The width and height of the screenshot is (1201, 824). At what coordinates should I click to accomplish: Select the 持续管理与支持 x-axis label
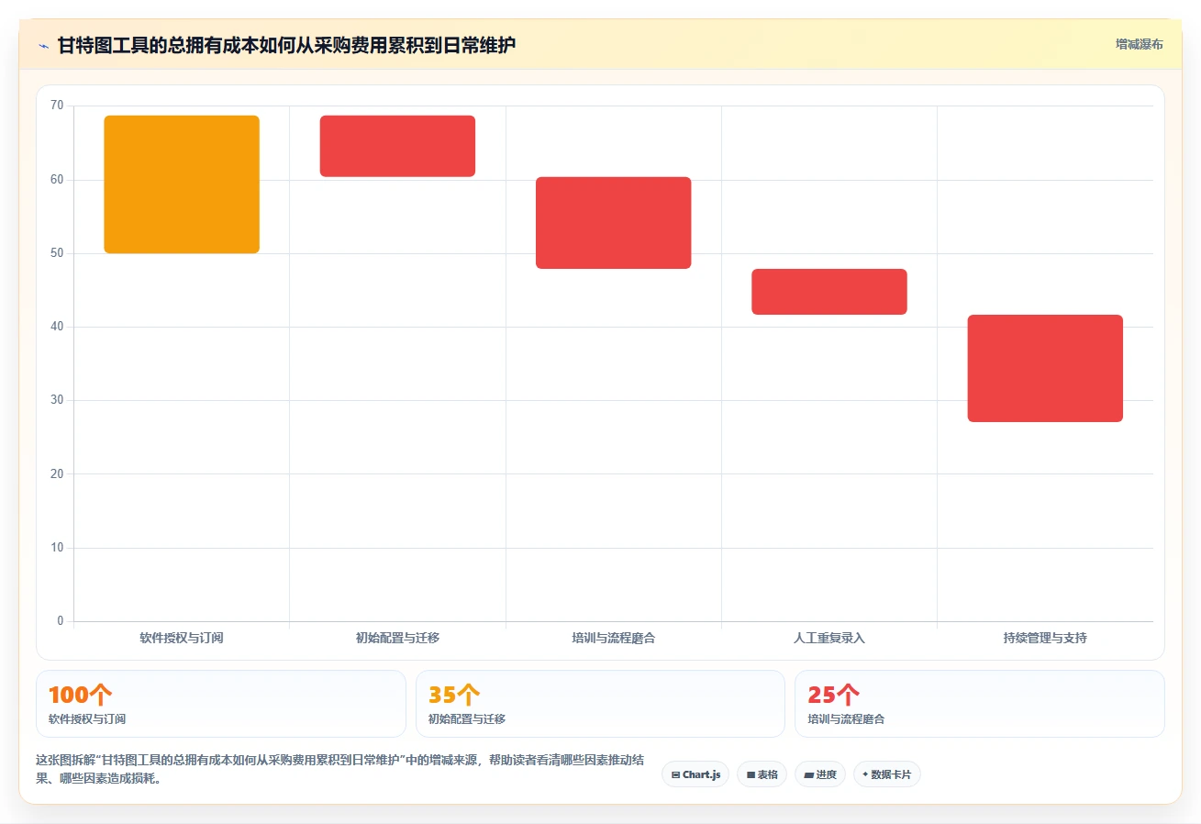[x=1045, y=638]
